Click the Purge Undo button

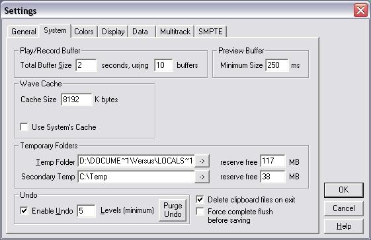point(173,210)
